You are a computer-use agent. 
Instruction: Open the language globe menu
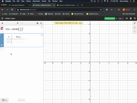click(135, 18)
